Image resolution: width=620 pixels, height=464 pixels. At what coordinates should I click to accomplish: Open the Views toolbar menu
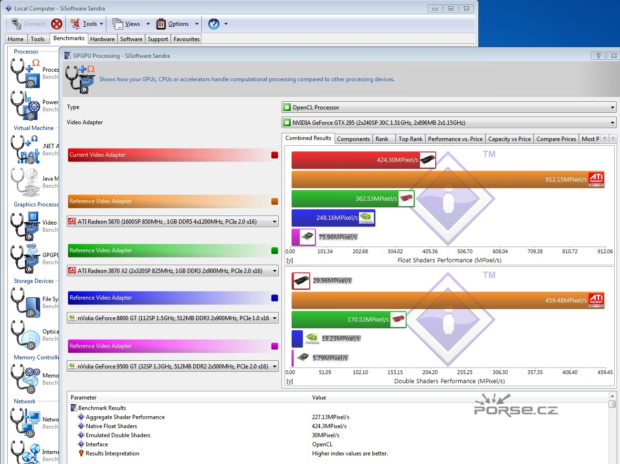[x=126, y=24]
